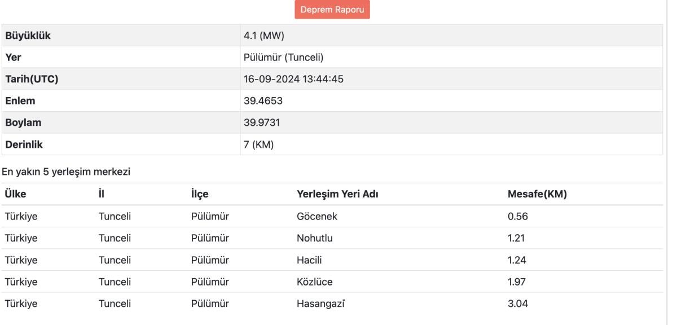677x325 pixels.
Task: Click the Közlüce settlement name
Action: coord(315,282)
